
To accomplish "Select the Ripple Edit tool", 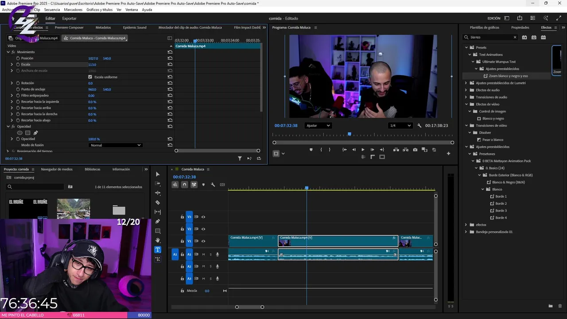I will [x=158, y=193].
